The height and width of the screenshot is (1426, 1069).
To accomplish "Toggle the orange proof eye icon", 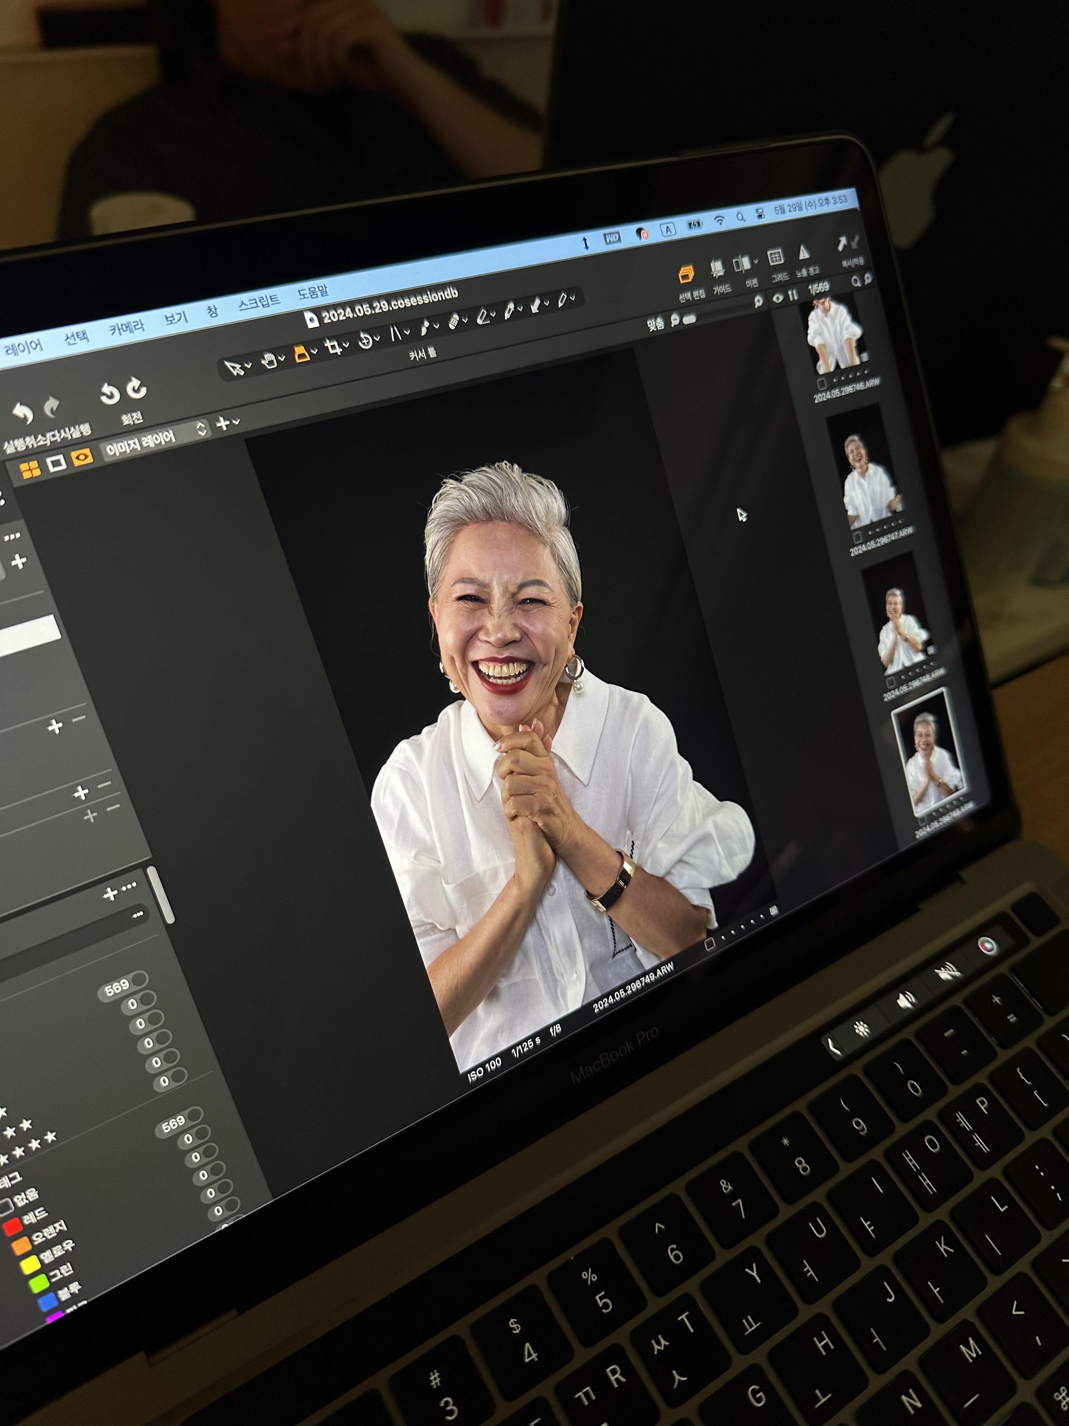I will [x=82, y=457].
